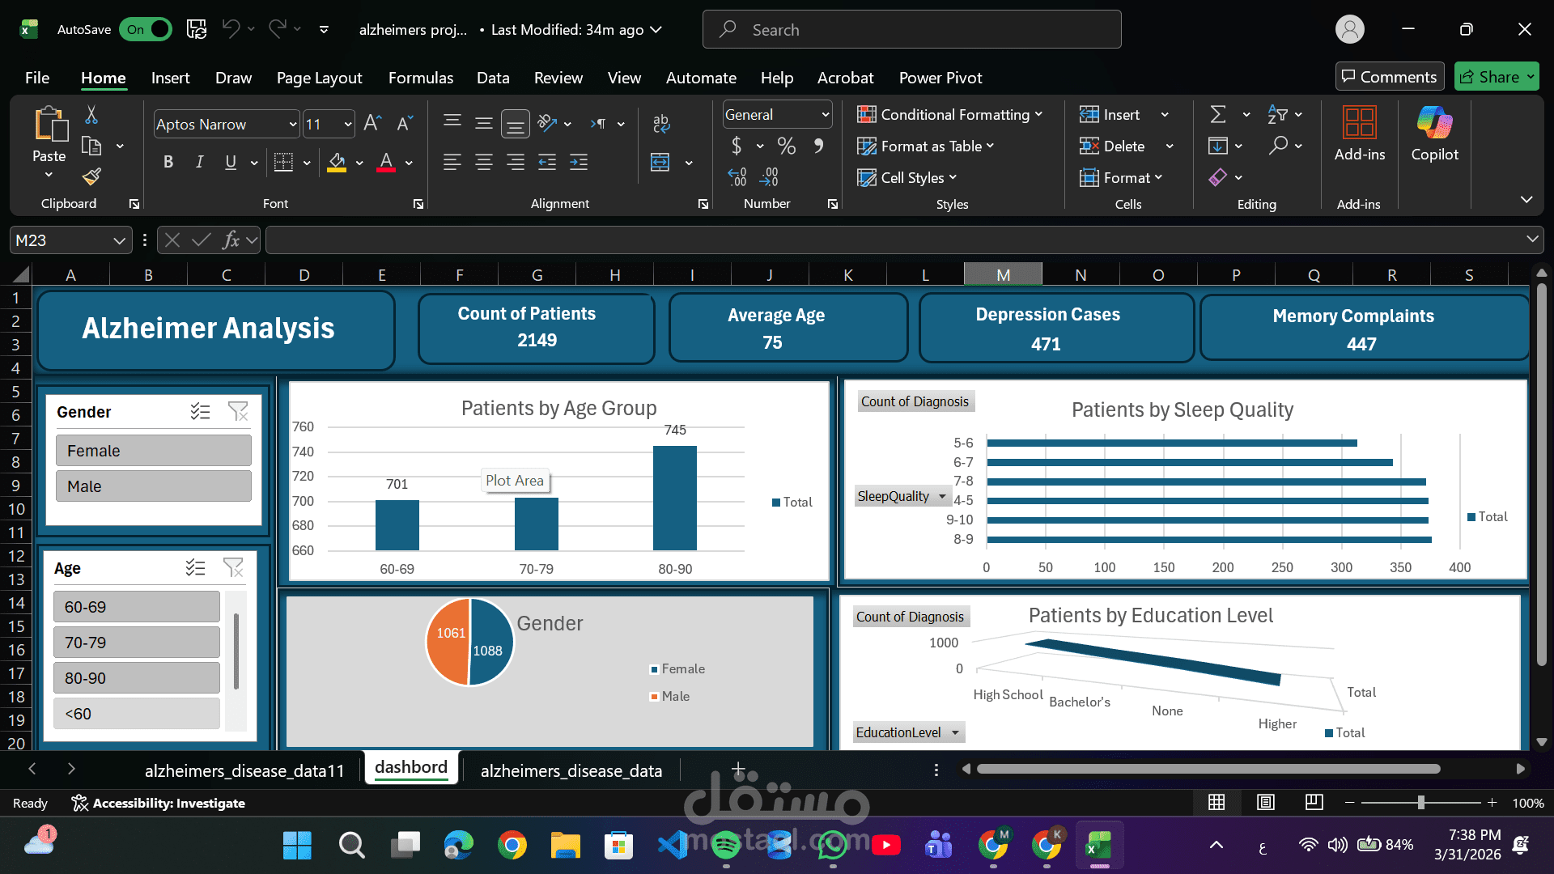Image resolution: width=1554 pixels, height=874 pixels.
Task: Add a new sheet with plus button
Action: [738, 770]
